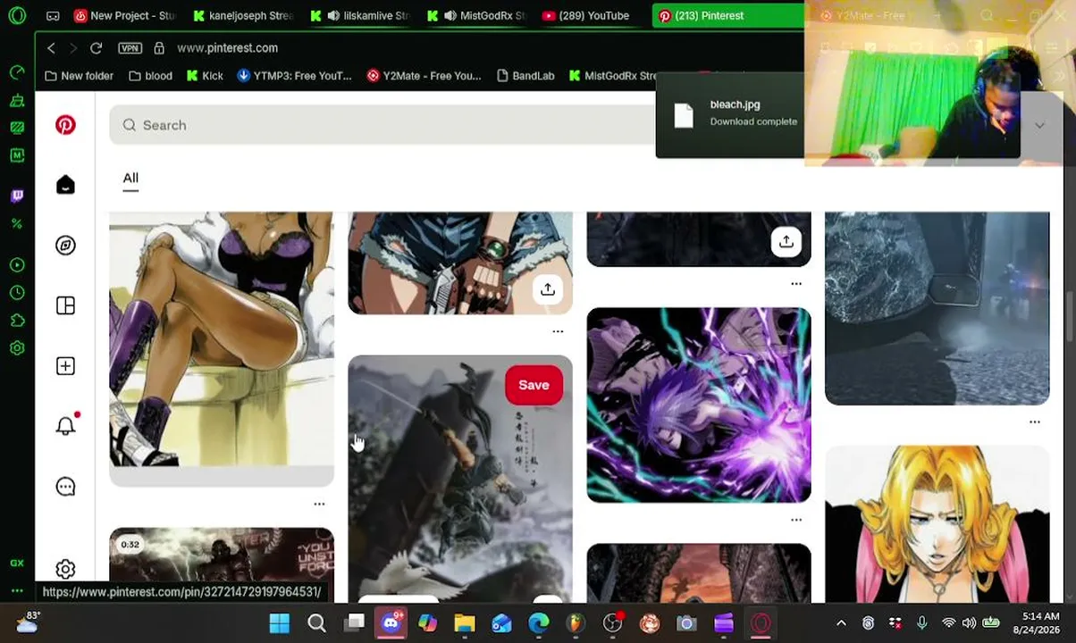Switch to New Project tab
The width and height of the screenshot is (1076, 643).
(125, 15)
